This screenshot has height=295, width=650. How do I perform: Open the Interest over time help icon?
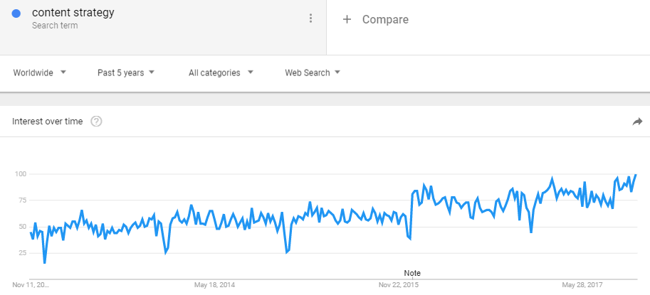pyautogui.click(x=97, y=122)
